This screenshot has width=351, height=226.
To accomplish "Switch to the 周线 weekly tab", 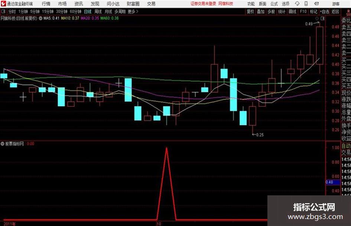I will [98, 12].
